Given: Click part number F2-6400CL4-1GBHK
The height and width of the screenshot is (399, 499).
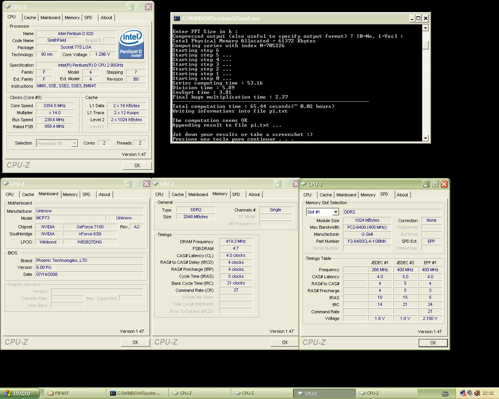Looking at the screenshot, I should tap(367, 241).
